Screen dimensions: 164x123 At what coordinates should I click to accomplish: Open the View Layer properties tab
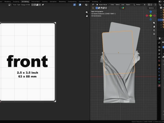point(159,54)
